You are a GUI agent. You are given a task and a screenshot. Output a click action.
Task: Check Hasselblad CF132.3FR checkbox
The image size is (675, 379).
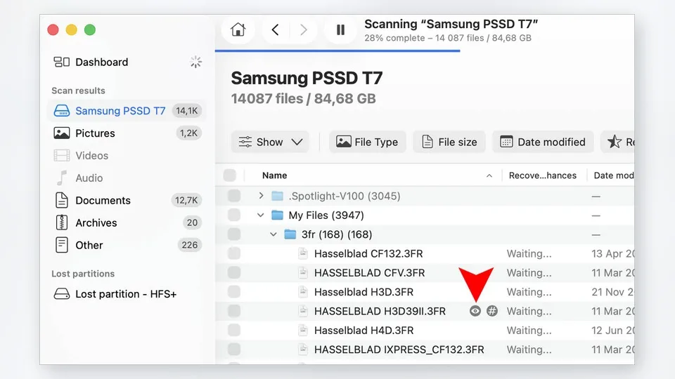point(234,253)
